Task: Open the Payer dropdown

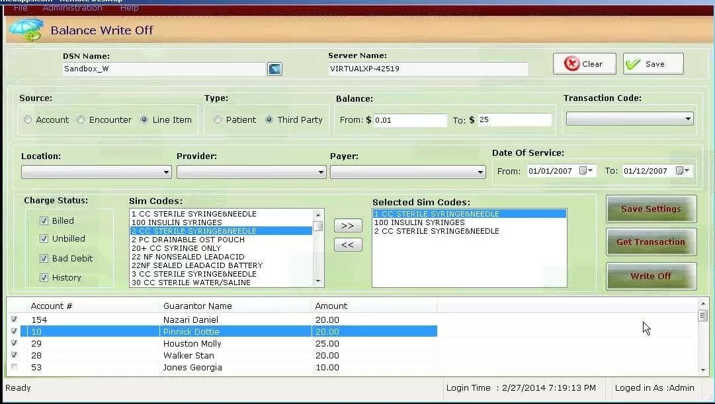Action: [480, 171]
